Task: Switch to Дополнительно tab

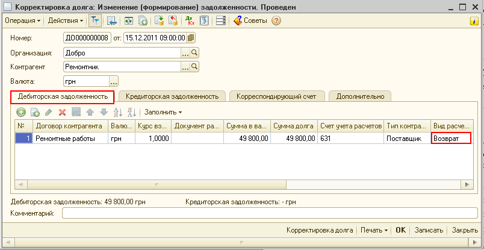Action: click(360, 96)
